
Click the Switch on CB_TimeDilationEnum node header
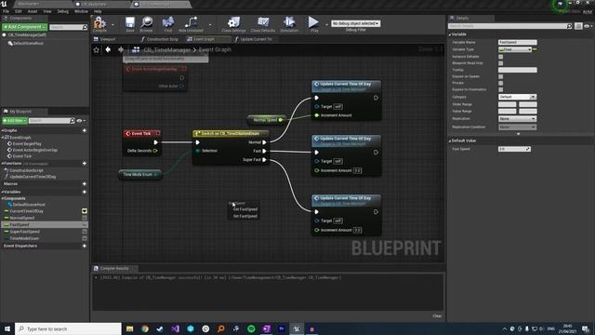[231, 133]
